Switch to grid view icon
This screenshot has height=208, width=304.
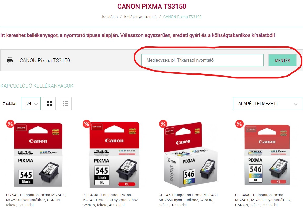pos(49,104)
